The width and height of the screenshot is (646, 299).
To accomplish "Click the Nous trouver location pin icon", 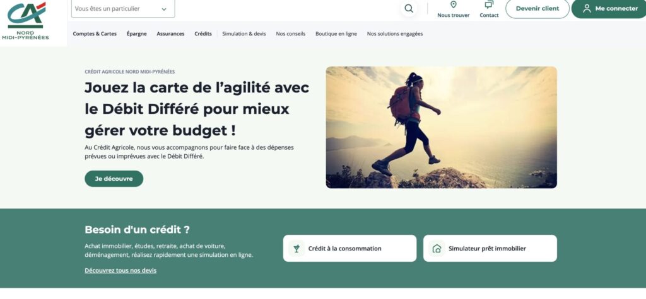I will coord(453,5).
